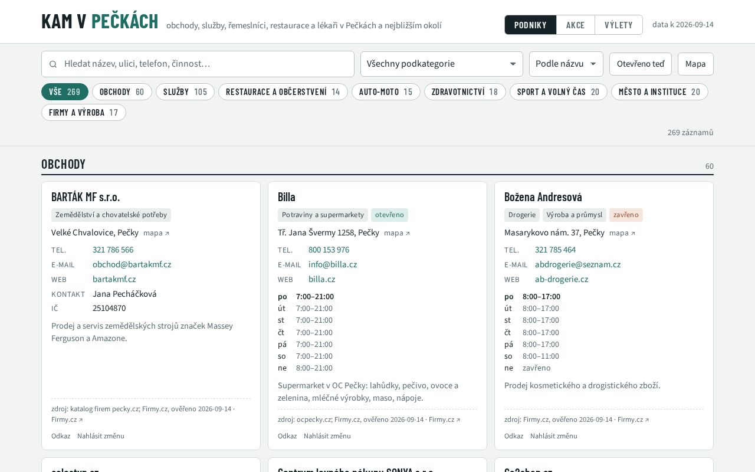The width and height of the screenshot is (755, 472).
Task: Open Billa map link
Action: tap(397, 233)
